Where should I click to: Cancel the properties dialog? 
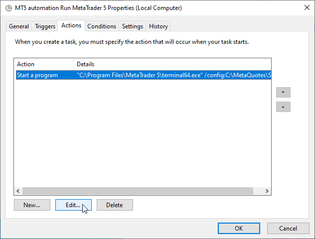tap(288, 228)
